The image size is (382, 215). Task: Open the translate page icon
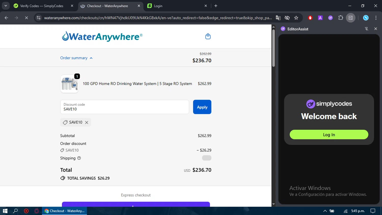point(278,18)
